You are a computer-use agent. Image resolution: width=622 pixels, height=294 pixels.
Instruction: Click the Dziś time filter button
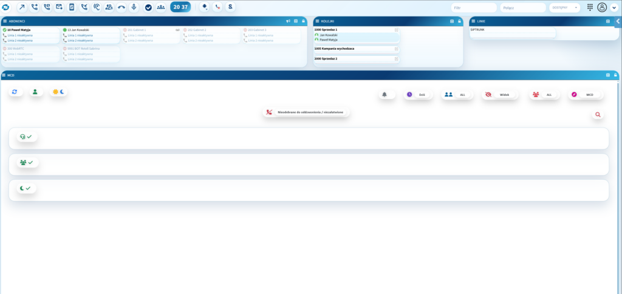pyautogui.click(x=417, y=95)
